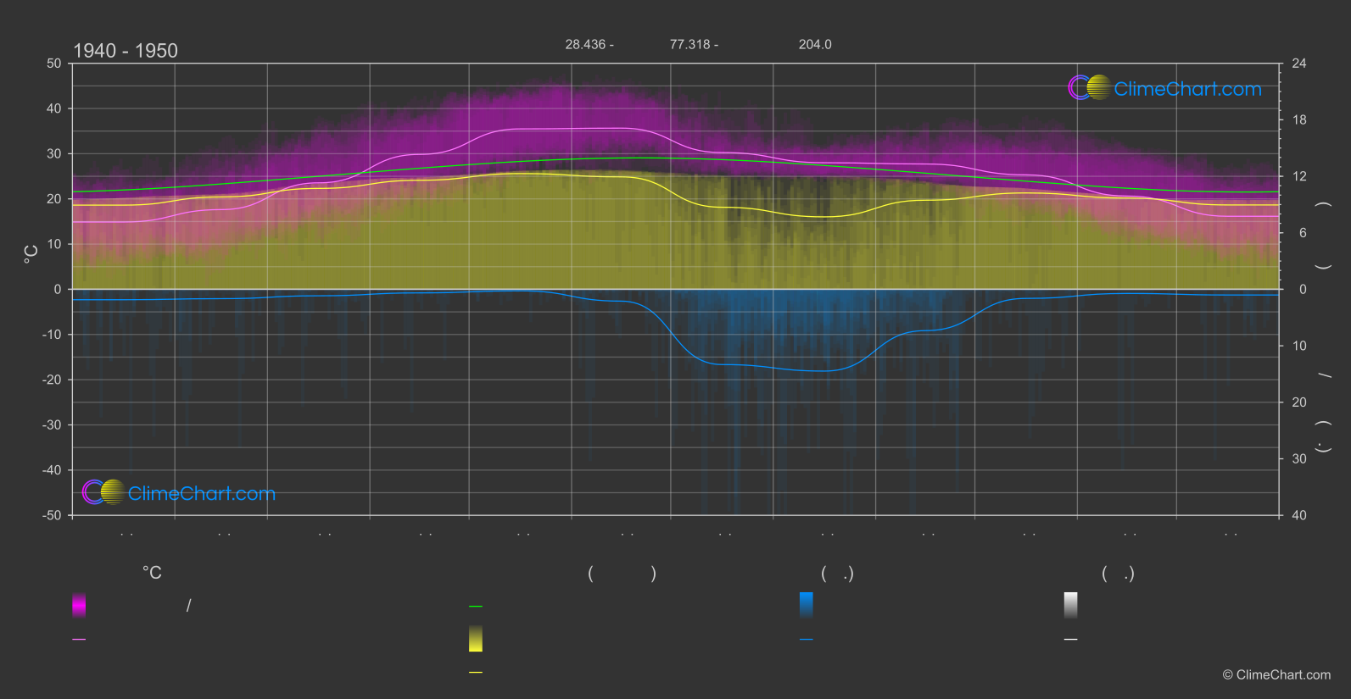Toggle the yellow line legend marker
The height and width of the screenshot is (699, 1351).
(x=476, y=673)
